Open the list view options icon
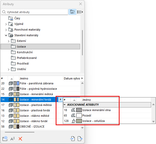156x144 pixels. tap(80, 12)
